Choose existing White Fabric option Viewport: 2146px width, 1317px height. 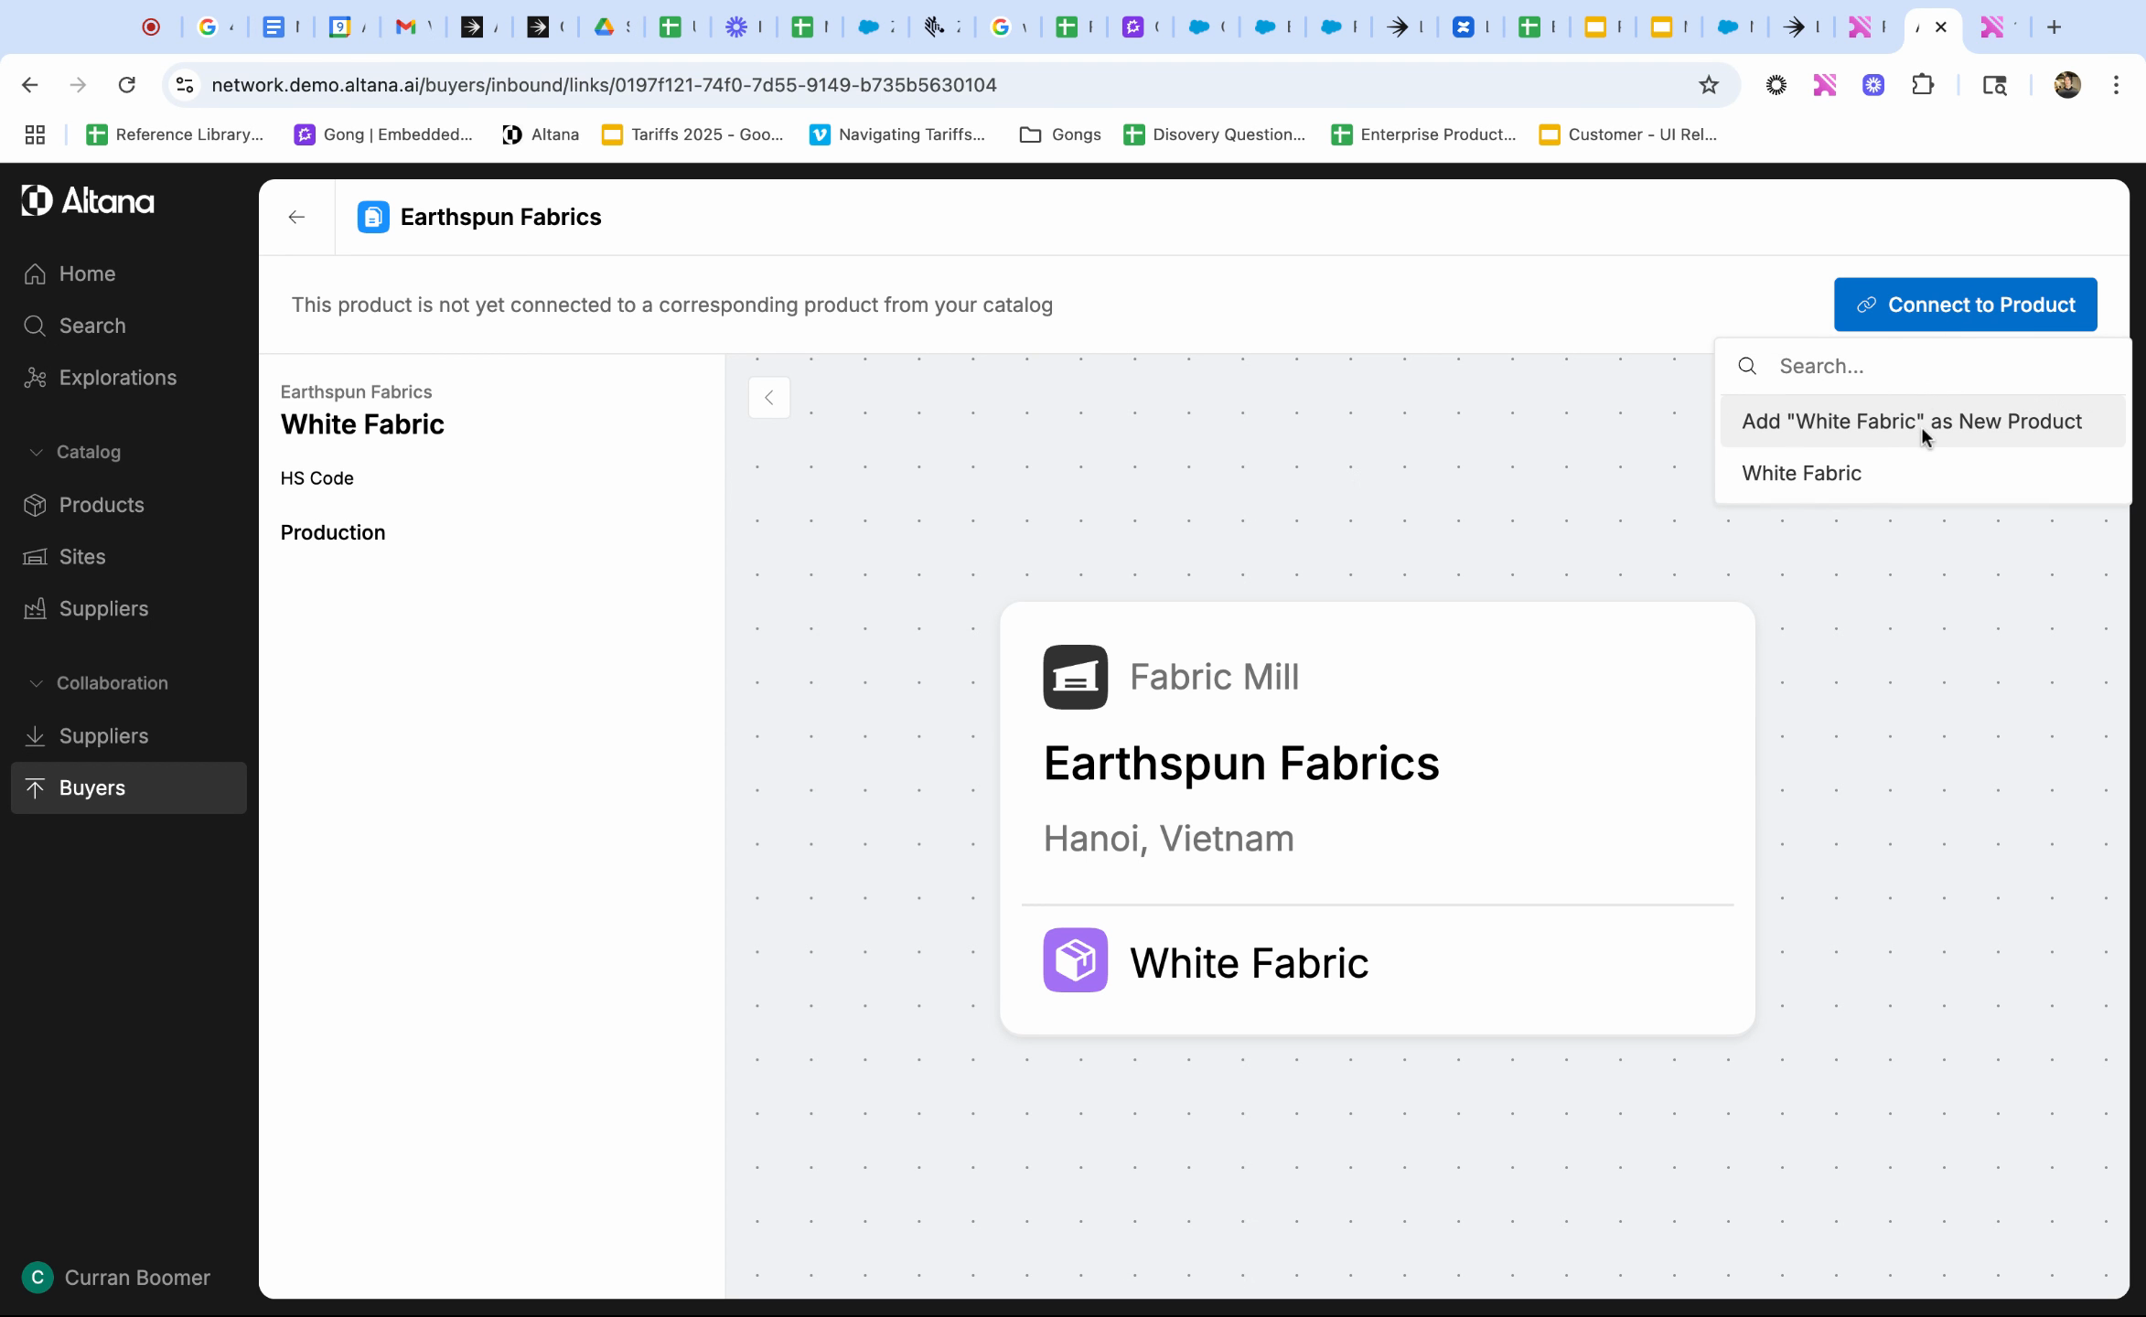[1800, 474]
